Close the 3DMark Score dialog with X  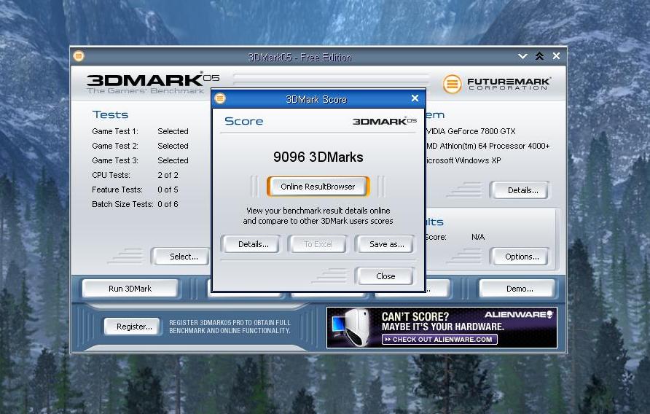pyautogui.click(x=415, y=98)
